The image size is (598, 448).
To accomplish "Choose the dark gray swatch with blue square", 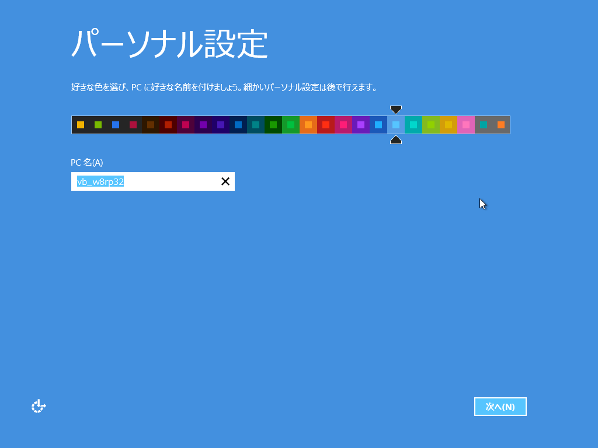I will point(116,125).
